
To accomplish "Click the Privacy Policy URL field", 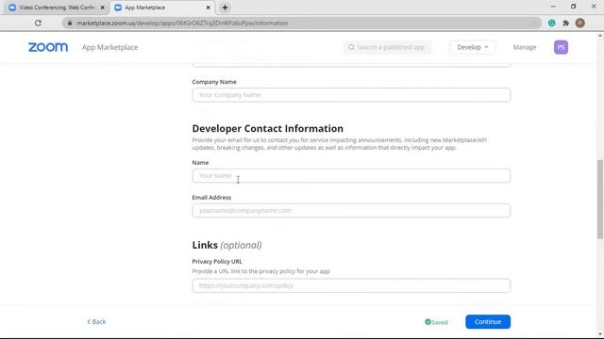I will point(351,285).
